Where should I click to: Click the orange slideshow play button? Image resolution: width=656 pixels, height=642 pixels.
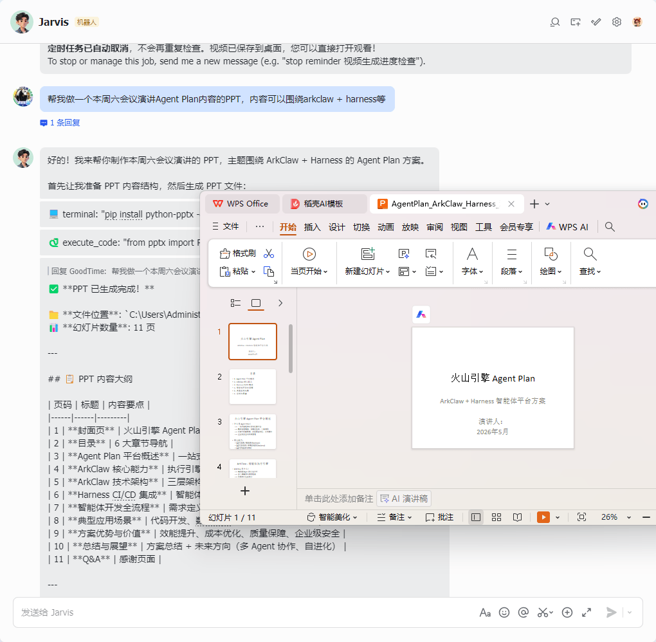click(543, 517)
